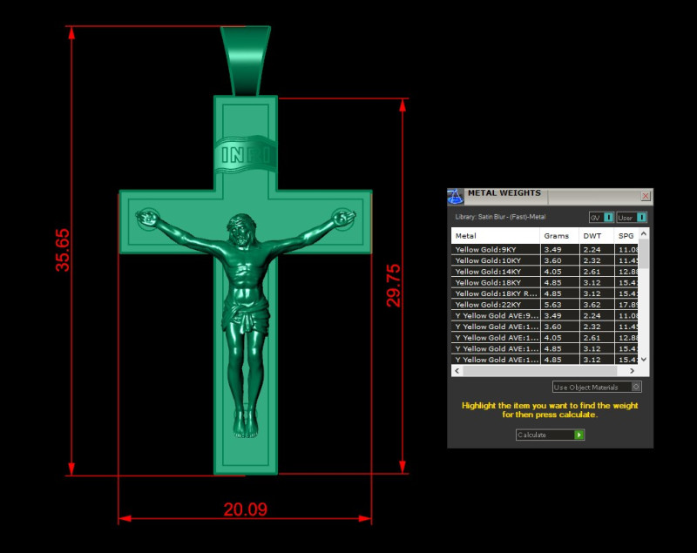Screen dimensions: 697x553
Task: Click the right arrow on the horizontal scrollbar
Action: [632, 370]
